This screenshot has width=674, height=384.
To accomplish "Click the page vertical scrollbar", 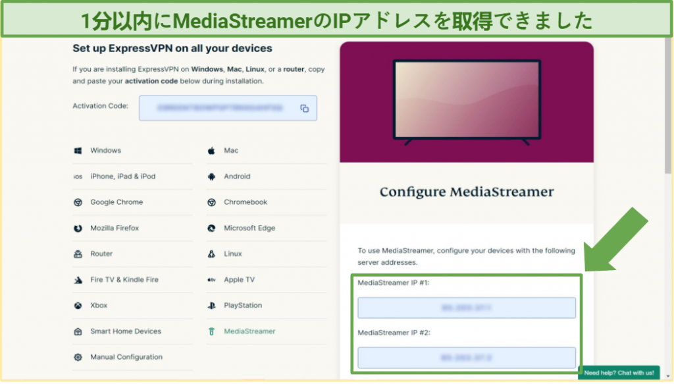I will tap(667, 105).
